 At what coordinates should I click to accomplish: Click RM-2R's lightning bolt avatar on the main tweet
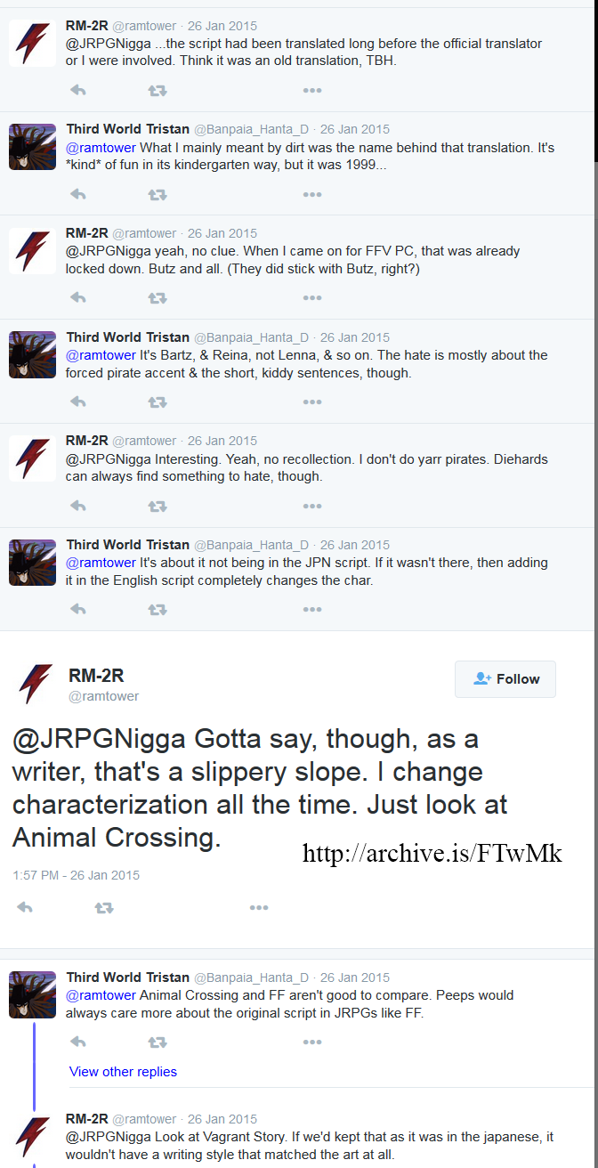(x=35, y=684)
